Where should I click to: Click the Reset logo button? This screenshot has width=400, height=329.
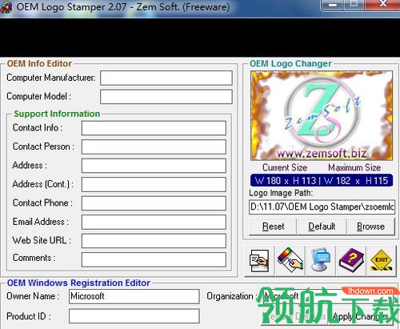273,227
